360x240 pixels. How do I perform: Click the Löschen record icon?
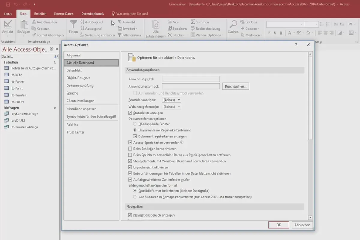click(x=169, y=35)
